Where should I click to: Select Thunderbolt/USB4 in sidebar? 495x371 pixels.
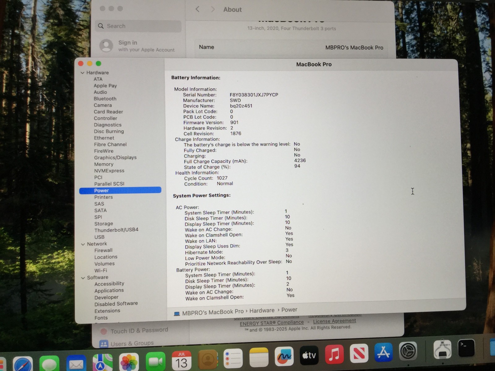pos(116,230)
